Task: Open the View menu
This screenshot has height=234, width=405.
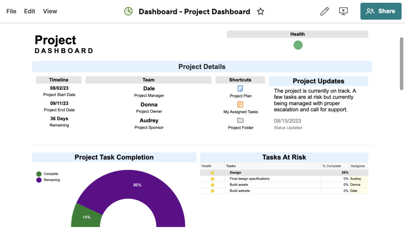Action: 50,11
